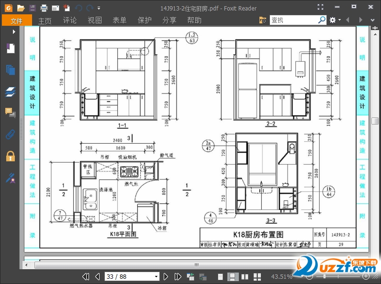
Task: Edit the page number field 33 / 88
Action: point(129,276)
